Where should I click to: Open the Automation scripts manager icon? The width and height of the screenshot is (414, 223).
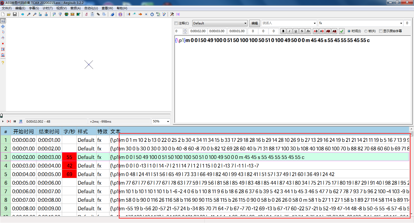click(112, 14)
